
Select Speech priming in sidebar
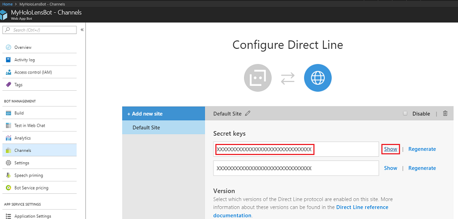29,175
